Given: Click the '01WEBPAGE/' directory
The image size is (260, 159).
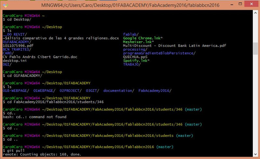Looking at the screenshot, I should (44, 91).
